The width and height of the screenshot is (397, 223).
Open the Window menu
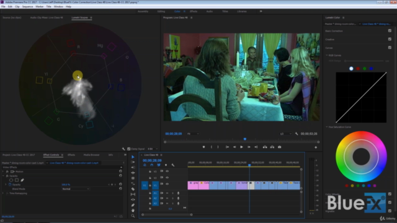point(58,7)
